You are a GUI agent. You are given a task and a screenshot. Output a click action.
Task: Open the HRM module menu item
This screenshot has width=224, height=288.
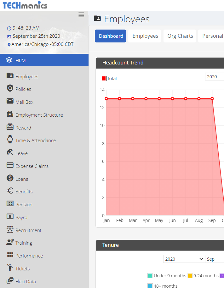click(x=44, y=60)
